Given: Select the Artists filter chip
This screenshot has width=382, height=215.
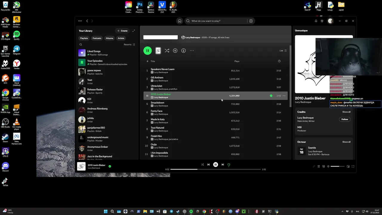Looking at the screenshot, I should click(x=121, y=38).
